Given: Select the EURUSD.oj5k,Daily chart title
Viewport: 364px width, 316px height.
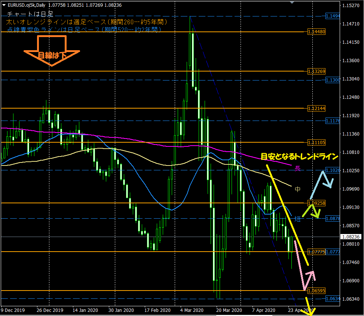Looking at the screenshot, I should 27,5.
